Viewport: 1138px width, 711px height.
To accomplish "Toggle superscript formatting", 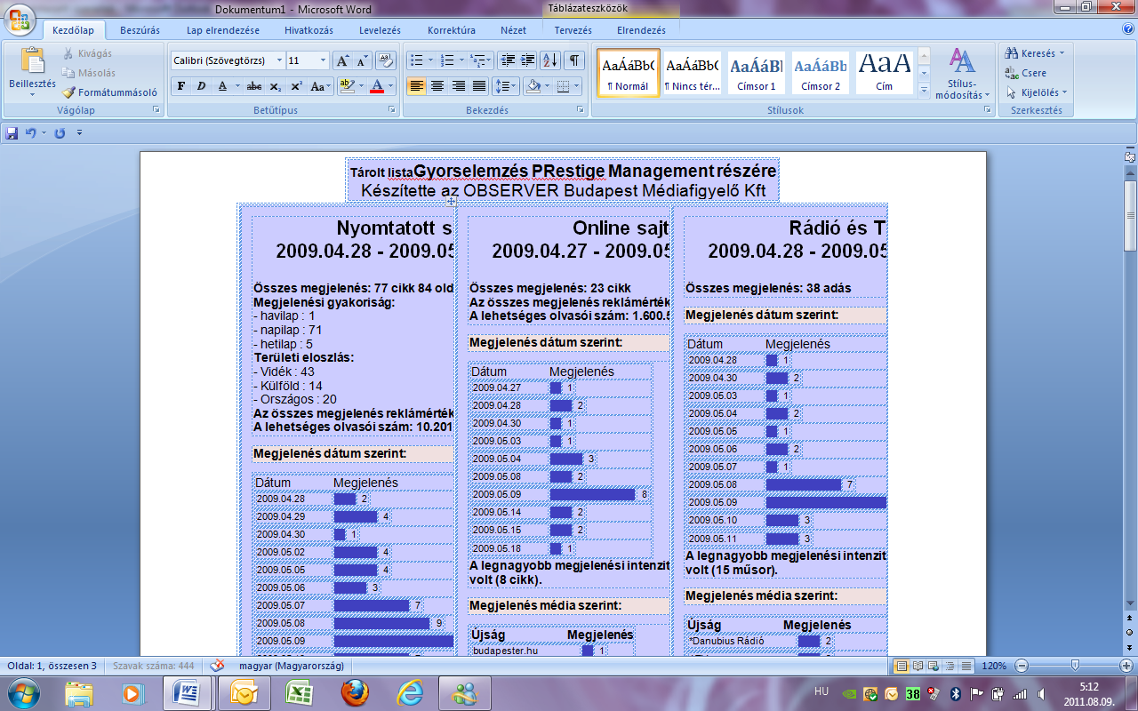I will point(297,86).
